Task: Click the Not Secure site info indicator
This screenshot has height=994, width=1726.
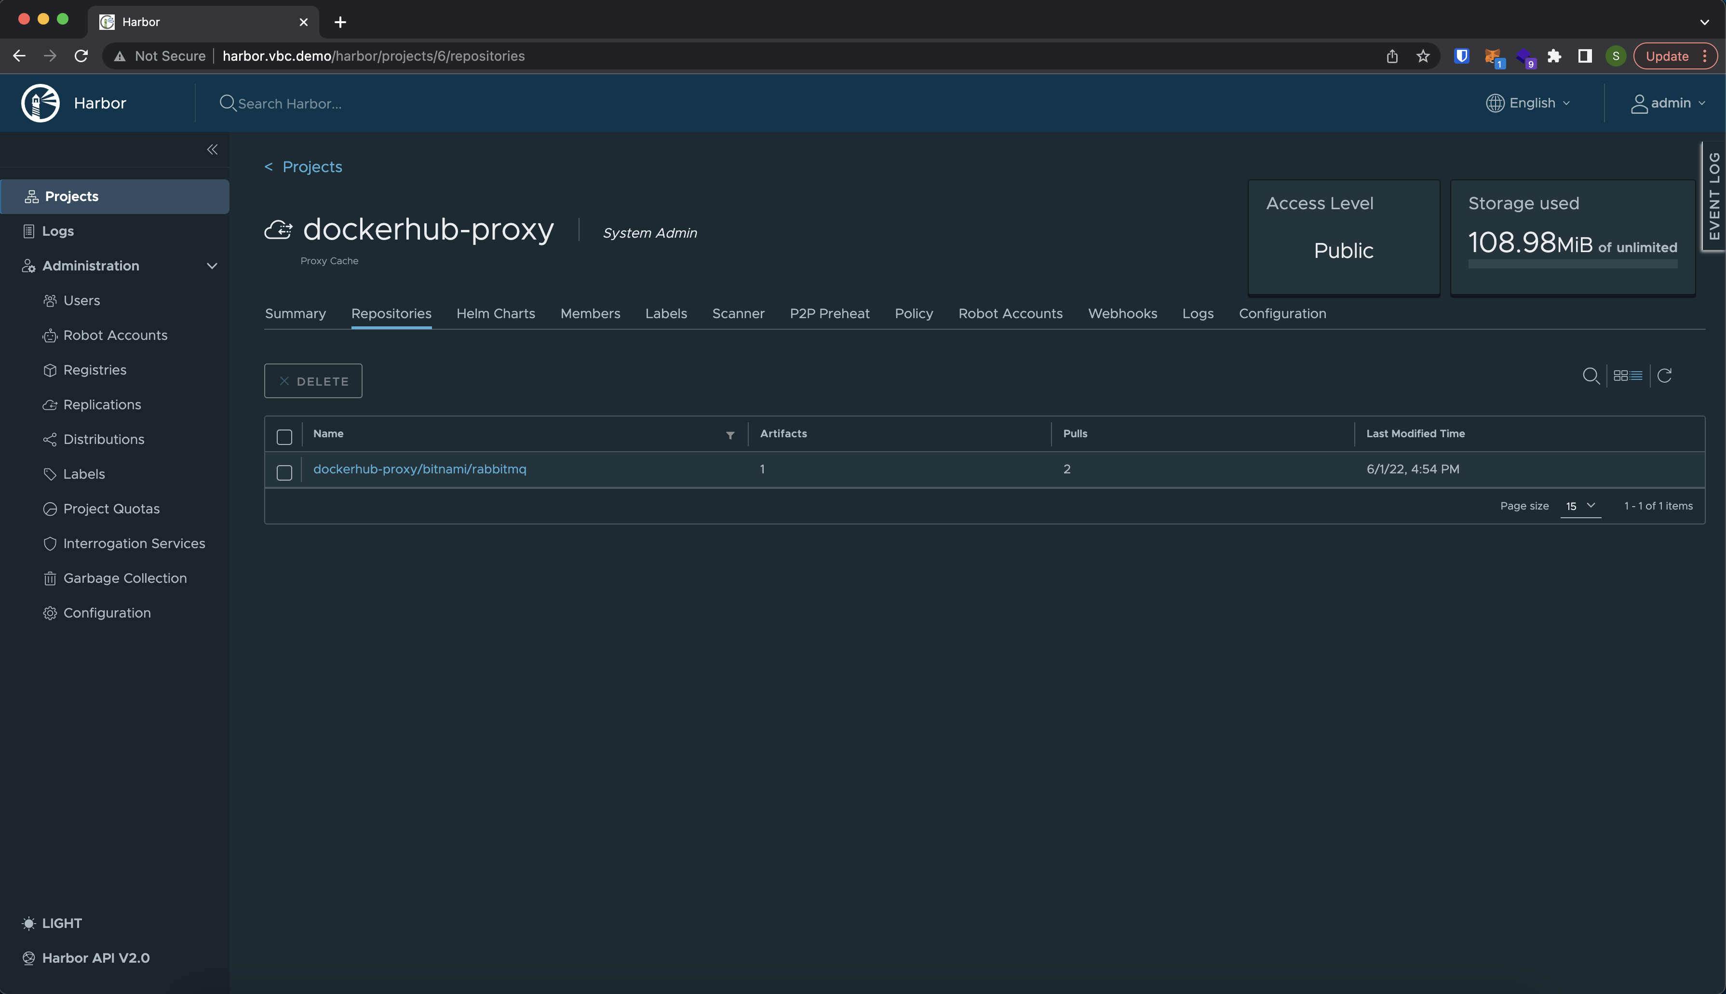Action: point(160,56)
